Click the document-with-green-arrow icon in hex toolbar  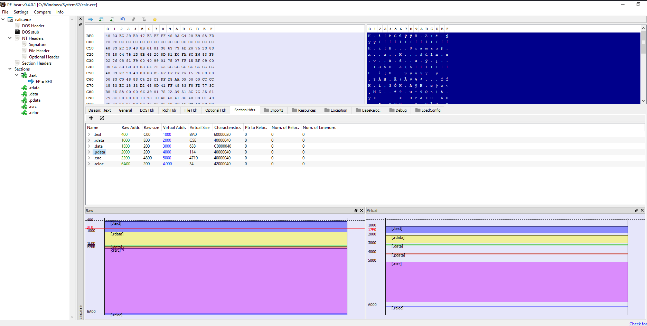tap(112, 19)
